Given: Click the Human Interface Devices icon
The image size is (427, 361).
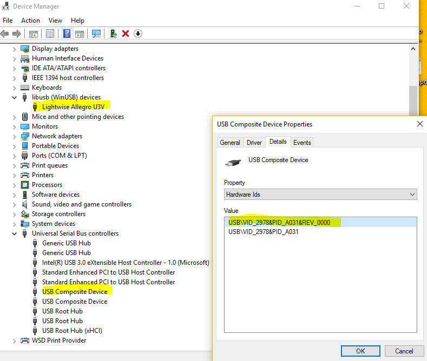Looking at the screenshot, I should click(25, 59).
